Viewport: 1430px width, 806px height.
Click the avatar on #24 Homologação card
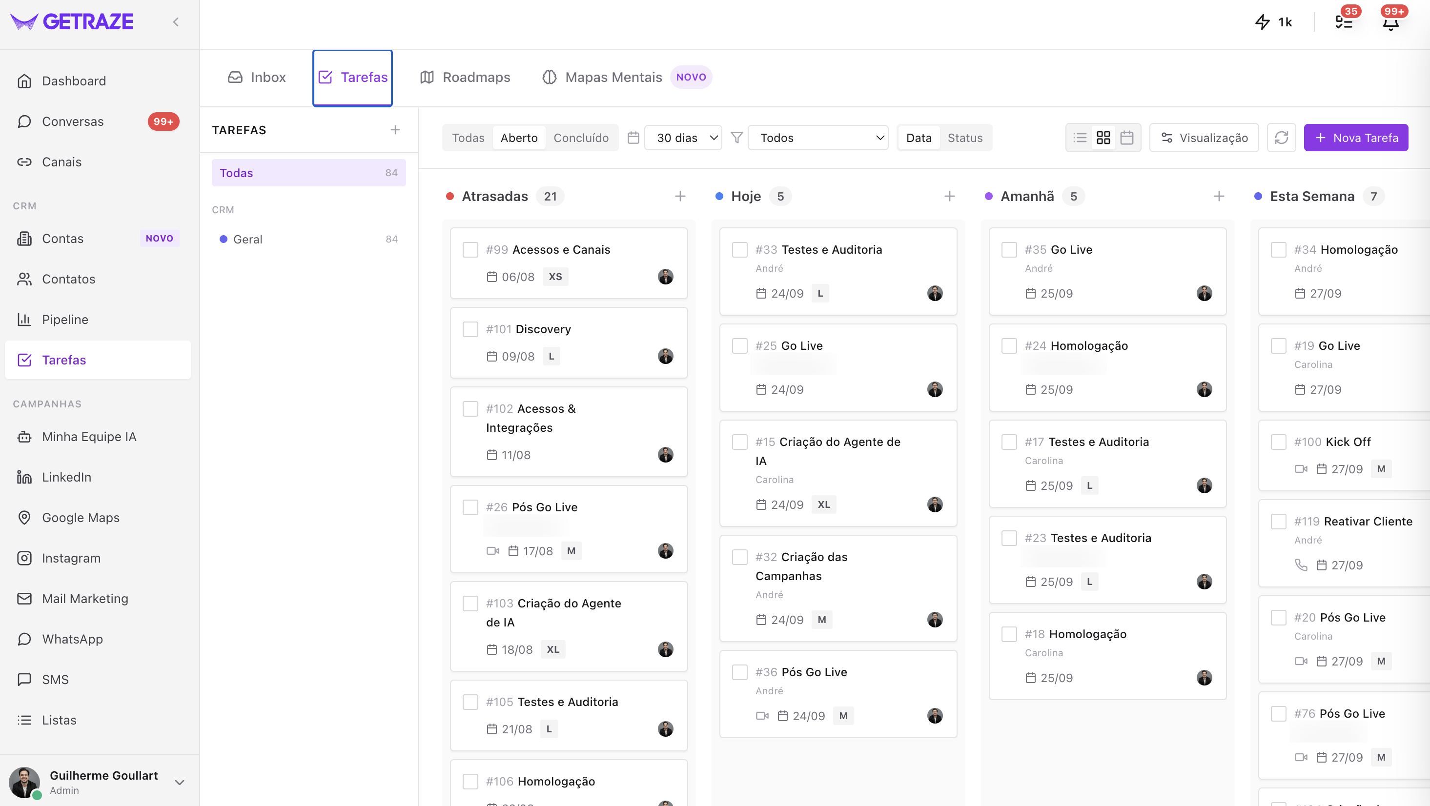click(1204, 389)
